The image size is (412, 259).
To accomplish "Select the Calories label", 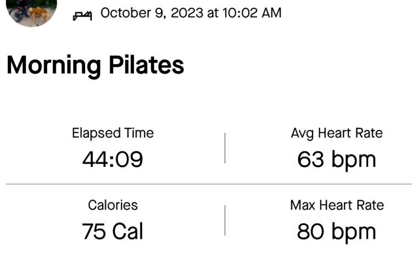I will (x=113, y=205).
